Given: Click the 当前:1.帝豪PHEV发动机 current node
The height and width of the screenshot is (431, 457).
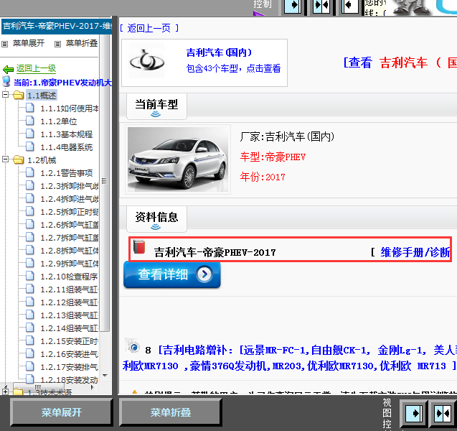Looking at the screenshot, I should (62, 83).
